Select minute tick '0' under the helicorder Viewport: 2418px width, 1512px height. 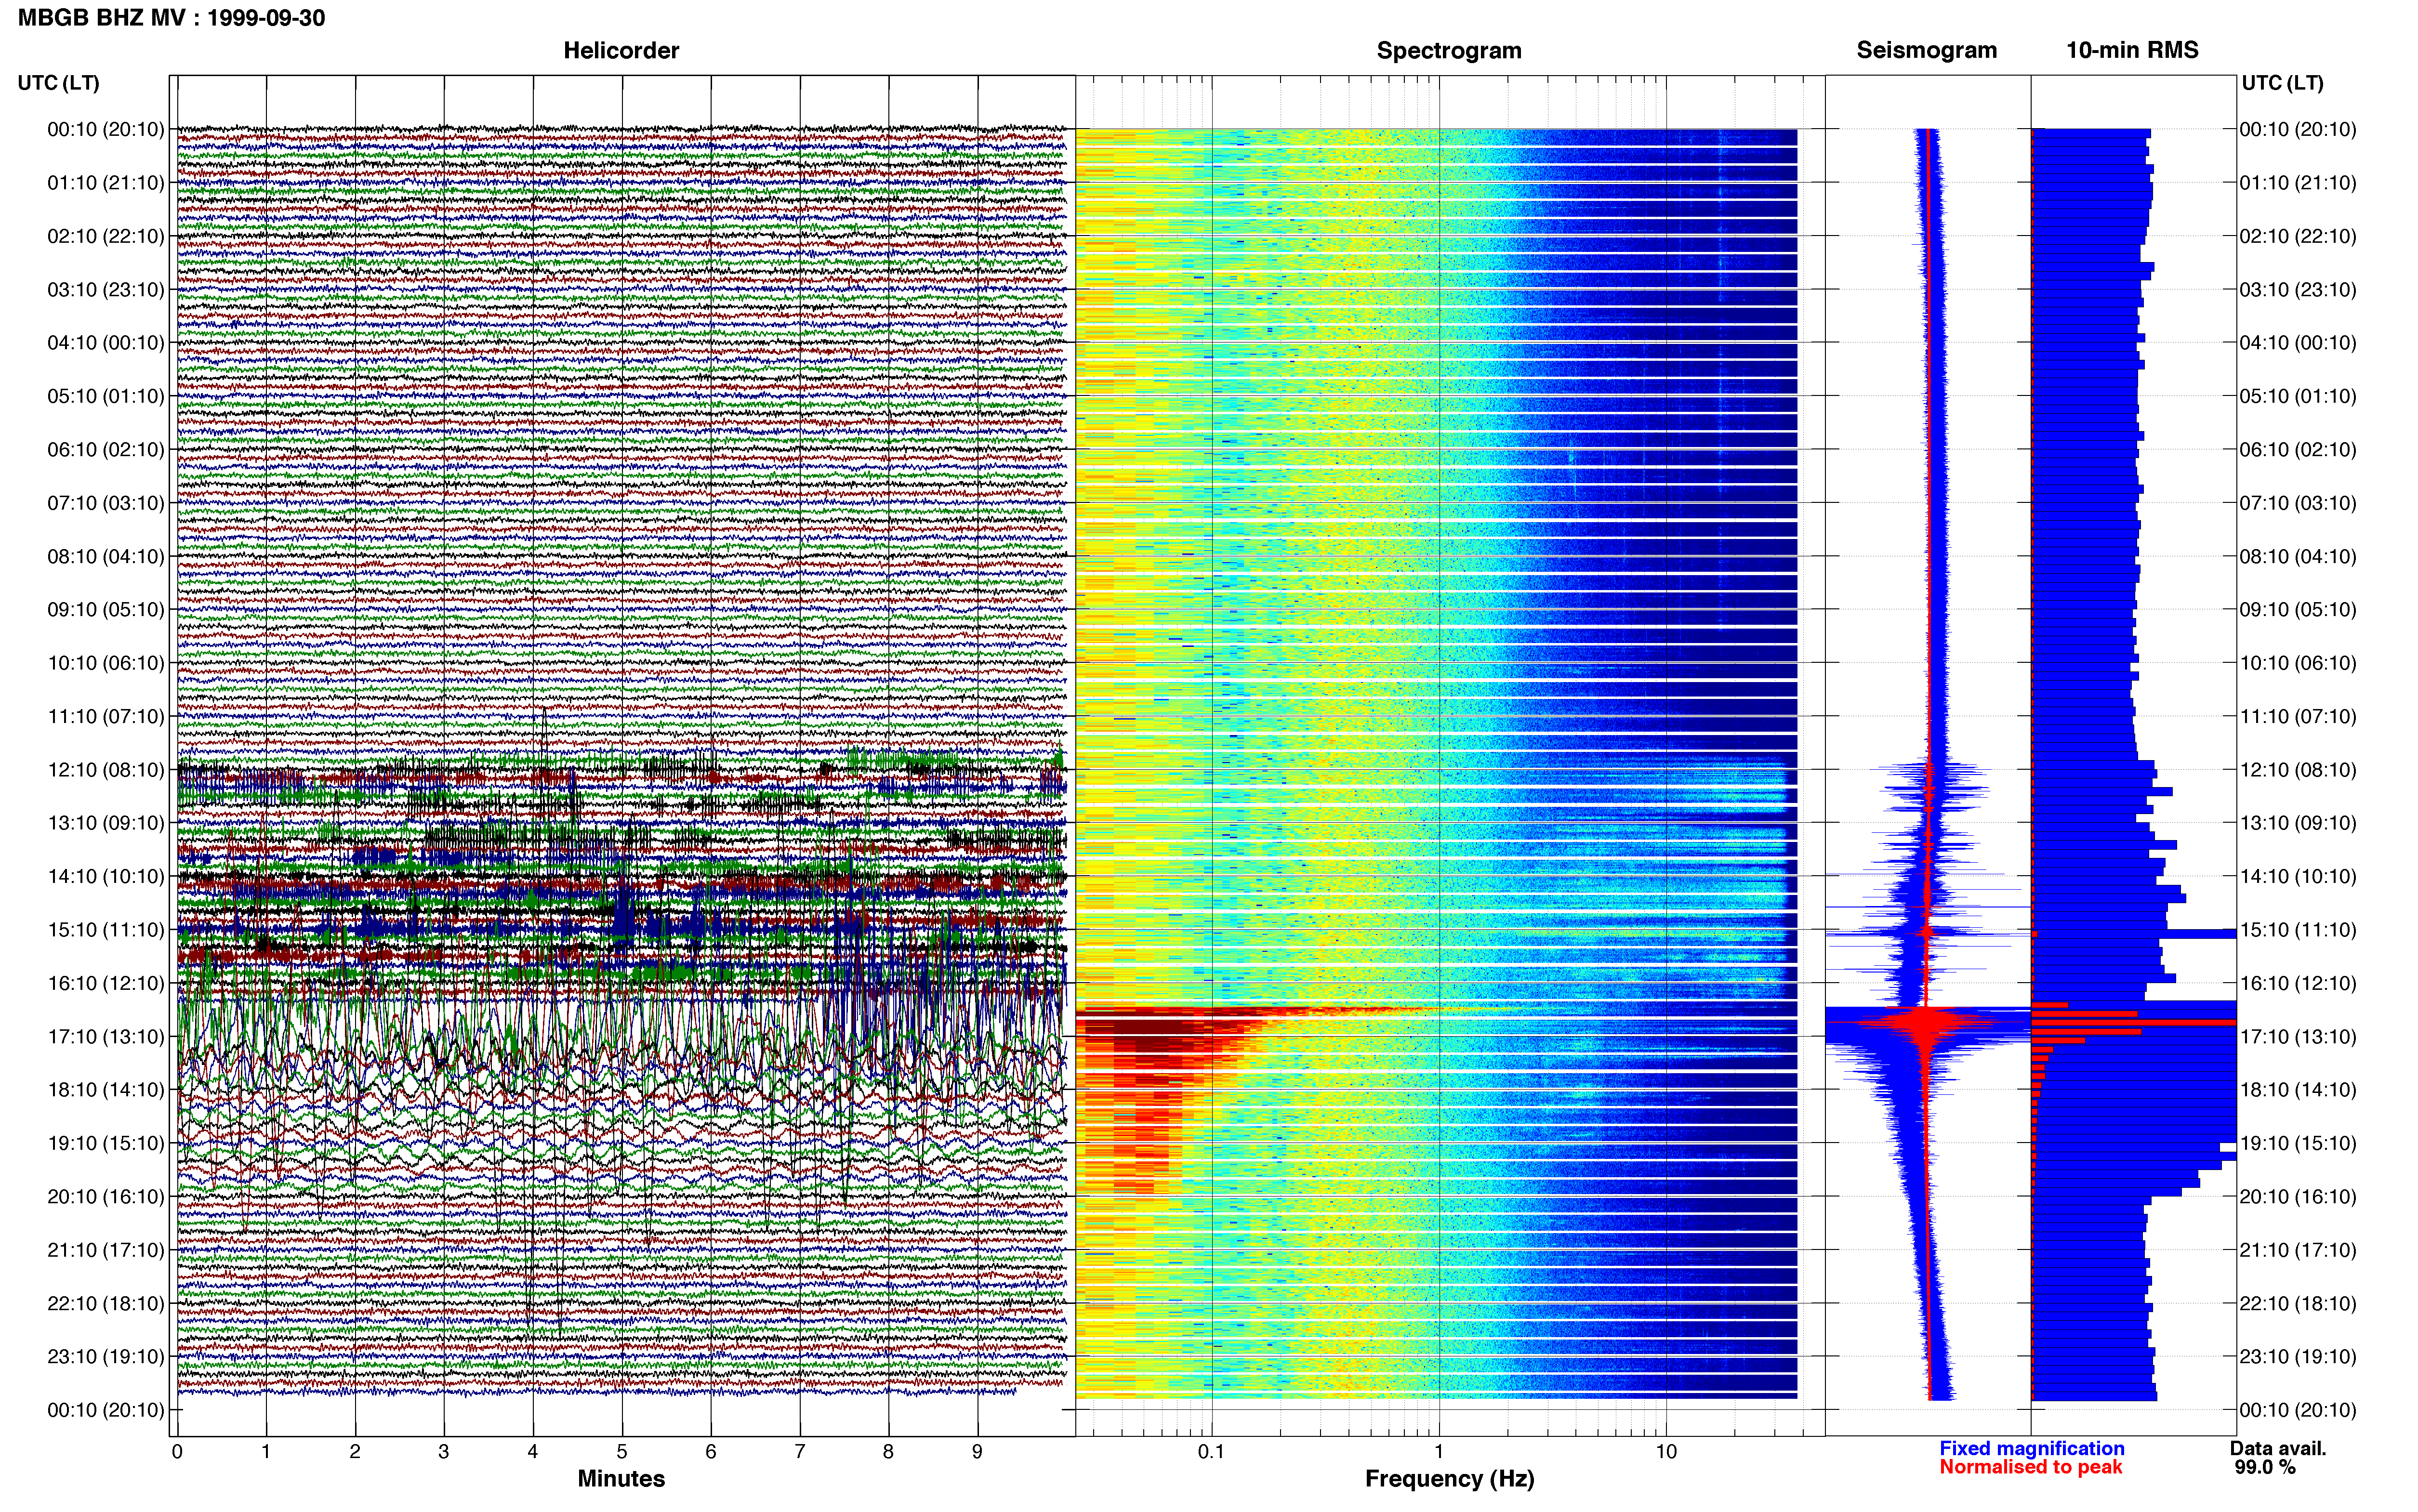177,1452
